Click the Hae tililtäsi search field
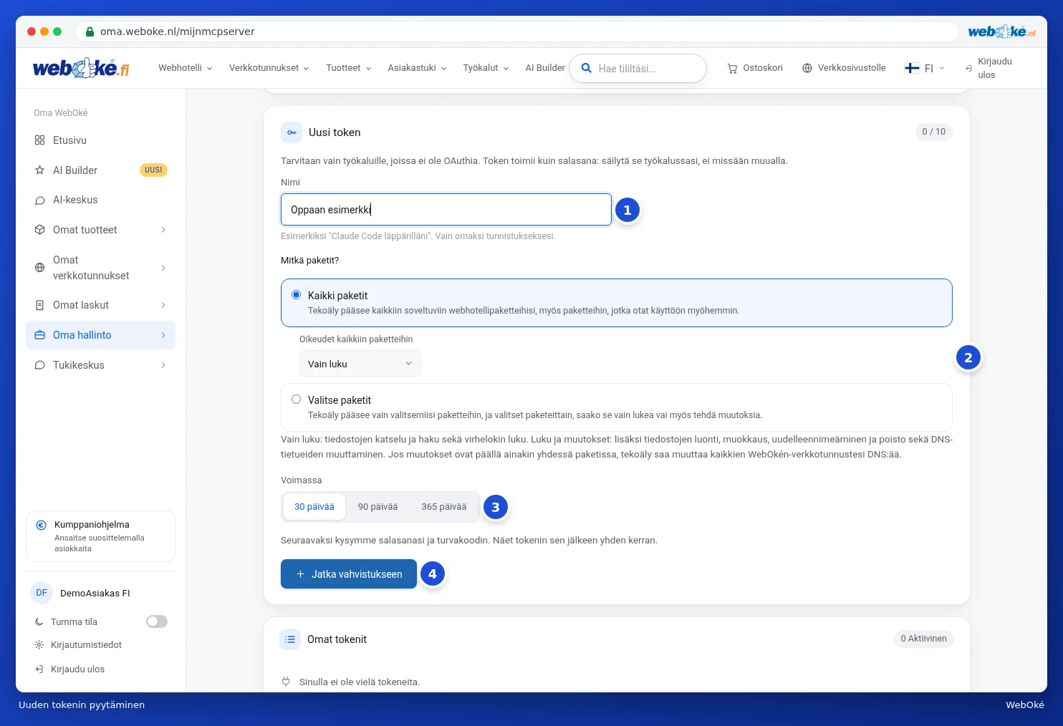The image size is (1063, 726). (638, 69)
